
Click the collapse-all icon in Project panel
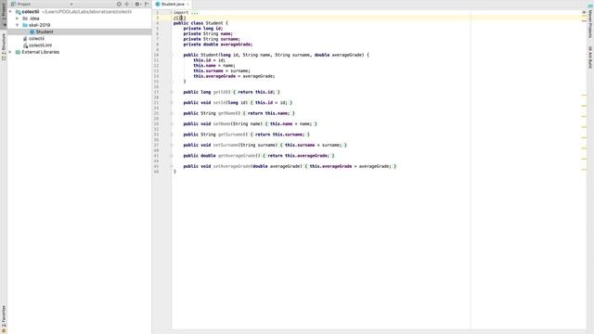pos(127,4)
